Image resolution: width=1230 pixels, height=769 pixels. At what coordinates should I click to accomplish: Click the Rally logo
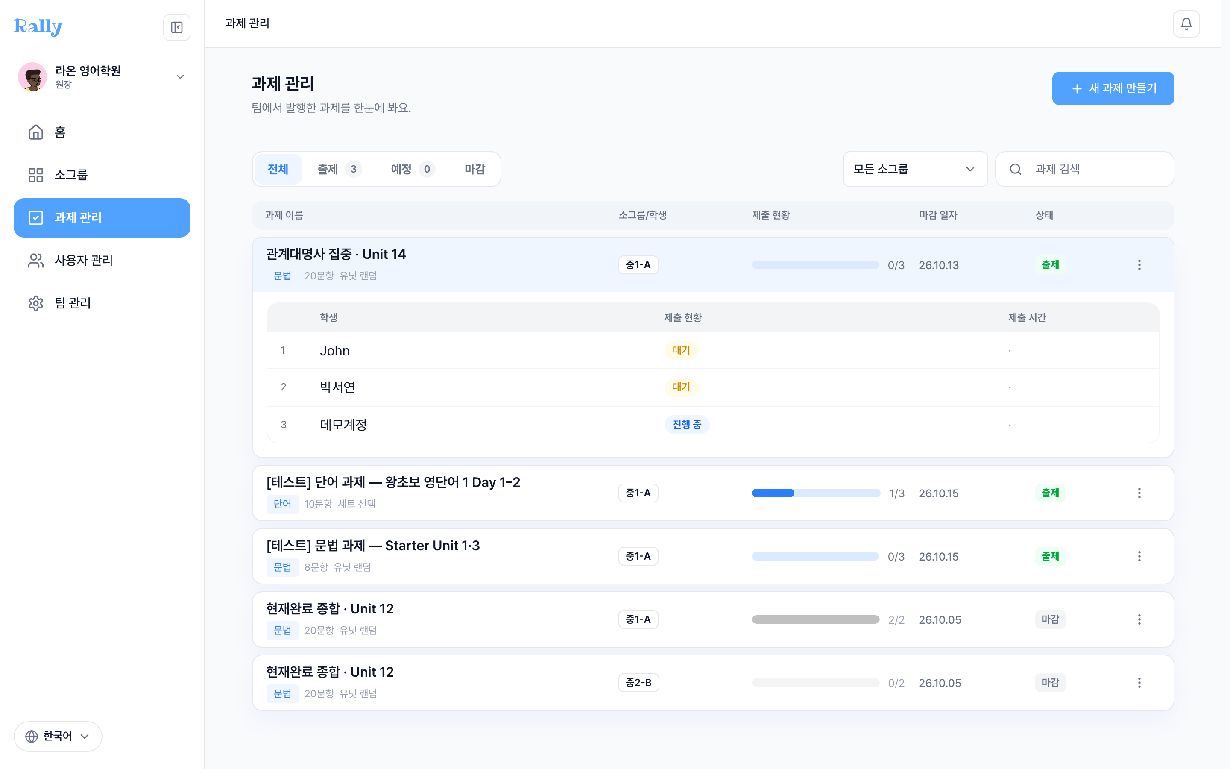click(x=38, y=26)
